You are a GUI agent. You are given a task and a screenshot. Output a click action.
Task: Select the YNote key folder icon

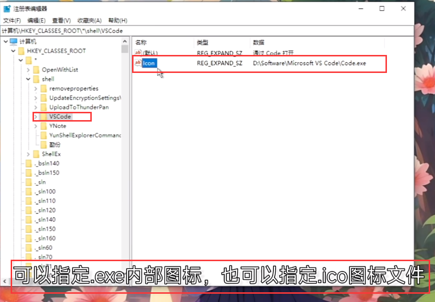44,126
